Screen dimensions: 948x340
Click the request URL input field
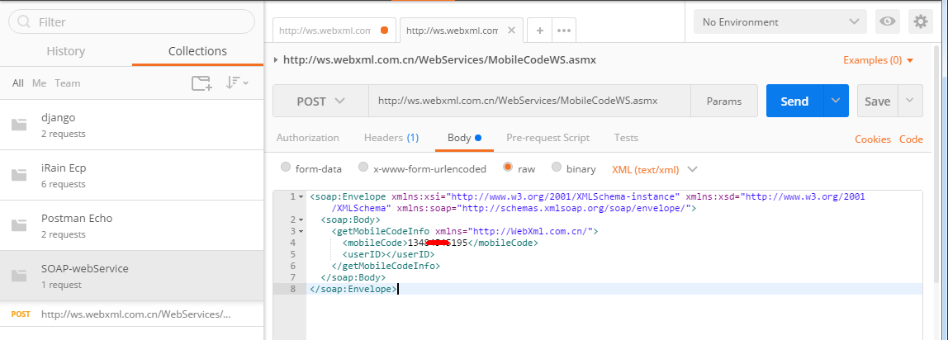(x=529, y=101)
